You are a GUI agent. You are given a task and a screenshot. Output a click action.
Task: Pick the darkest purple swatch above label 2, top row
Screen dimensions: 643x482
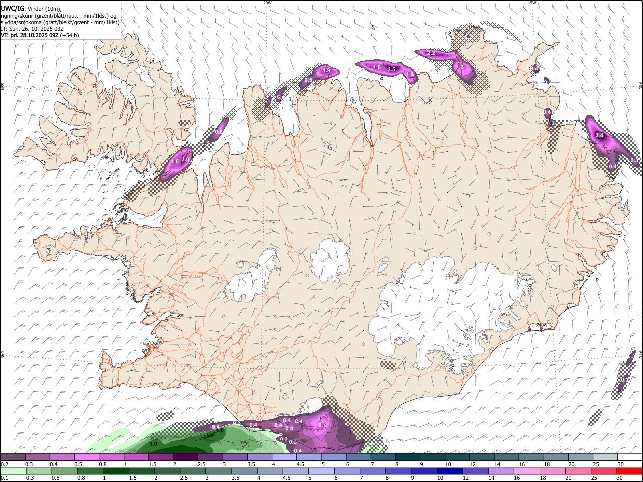[185, 457]
